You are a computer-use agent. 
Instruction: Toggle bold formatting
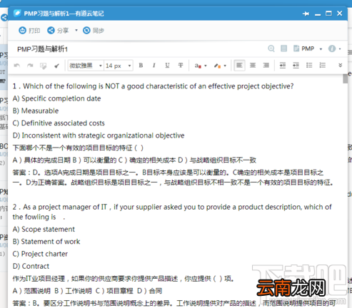click(x=141, y=66)
